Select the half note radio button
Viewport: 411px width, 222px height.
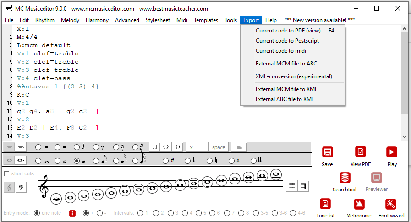(58, 161)
